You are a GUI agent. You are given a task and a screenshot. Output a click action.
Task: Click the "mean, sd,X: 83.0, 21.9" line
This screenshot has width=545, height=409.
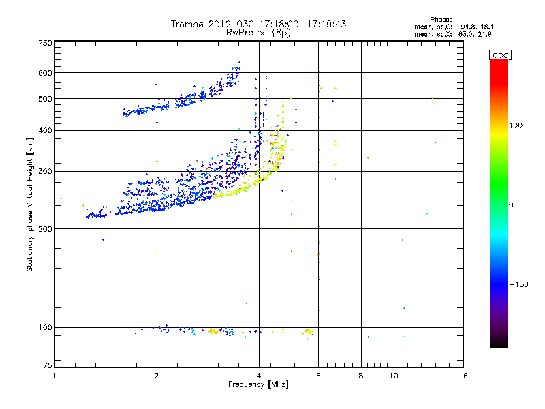[452, 34]
